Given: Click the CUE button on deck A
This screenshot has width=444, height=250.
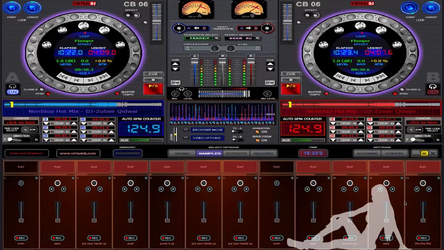Looking at the screenshot, I should pyautogui.click(x=153, y=74).
